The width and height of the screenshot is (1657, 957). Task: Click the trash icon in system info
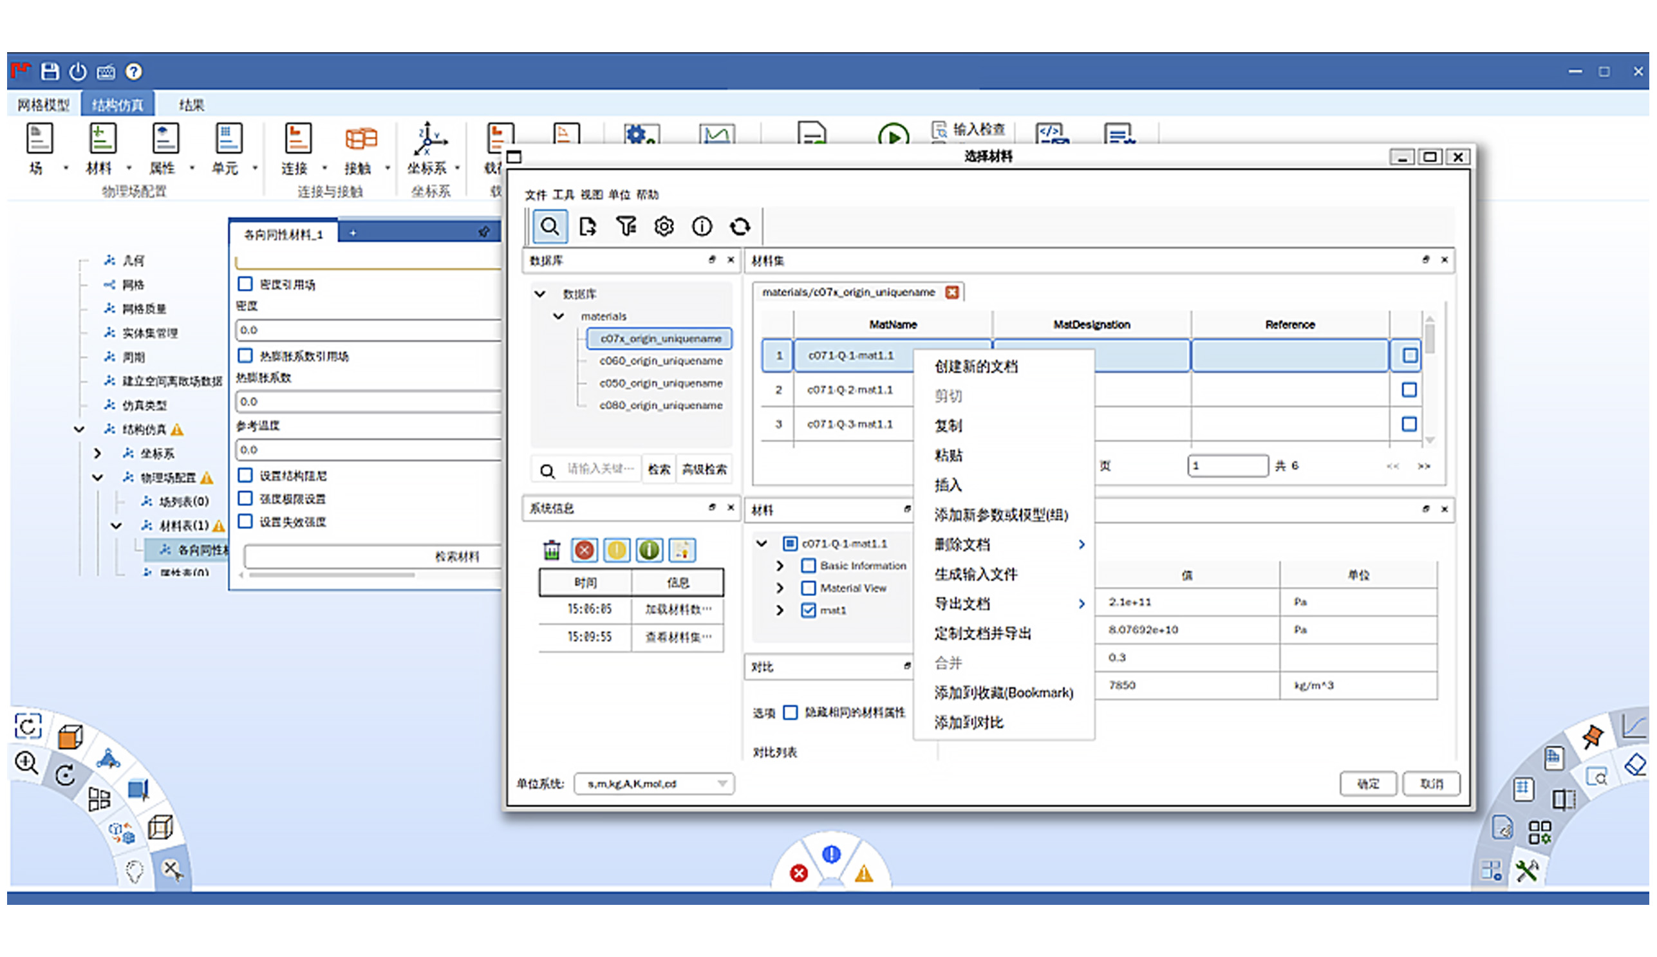coord(552,550)
